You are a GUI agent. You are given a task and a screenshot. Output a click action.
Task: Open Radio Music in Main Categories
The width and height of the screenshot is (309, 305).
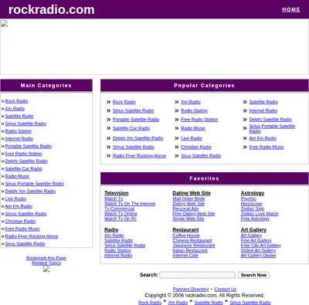click(17, 176)
